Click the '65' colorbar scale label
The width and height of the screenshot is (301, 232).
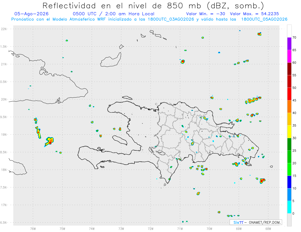point(294,50)
